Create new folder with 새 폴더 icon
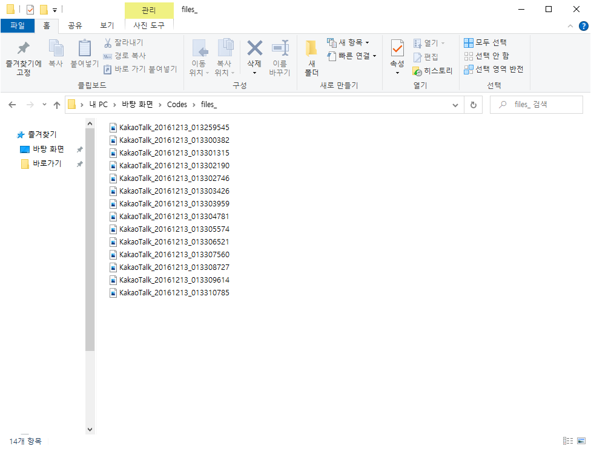The image size is (591, 449). coord(312,49)
